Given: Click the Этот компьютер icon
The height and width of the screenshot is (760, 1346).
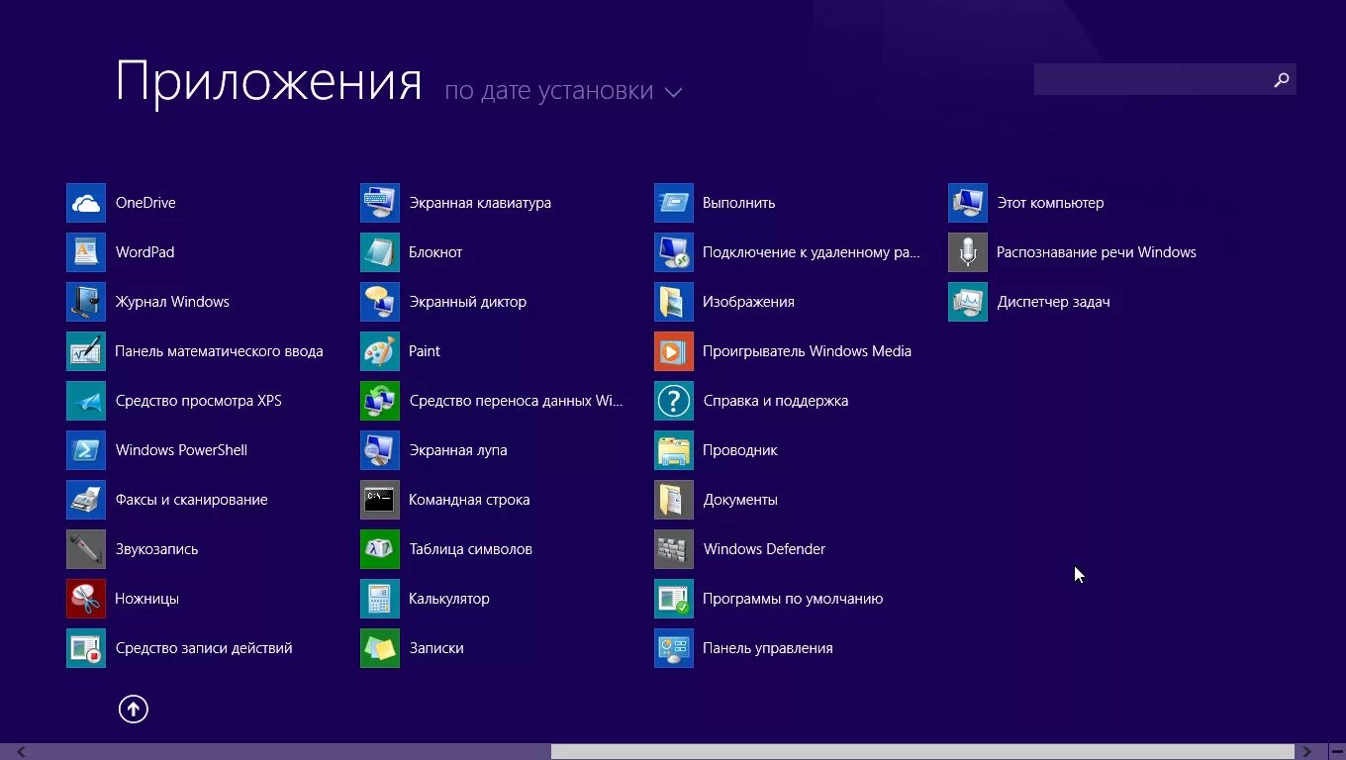Looking at the screenshot, I should click(968, 203).
